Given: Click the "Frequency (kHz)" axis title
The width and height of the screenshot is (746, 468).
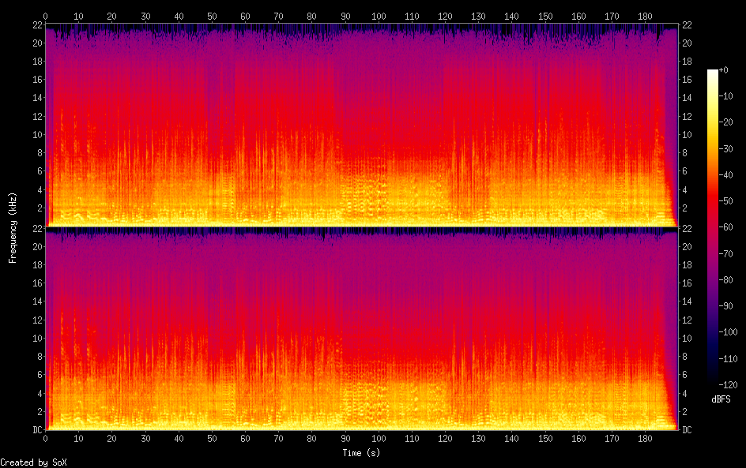Looking at the screenshot, I should tap(13, 227).
